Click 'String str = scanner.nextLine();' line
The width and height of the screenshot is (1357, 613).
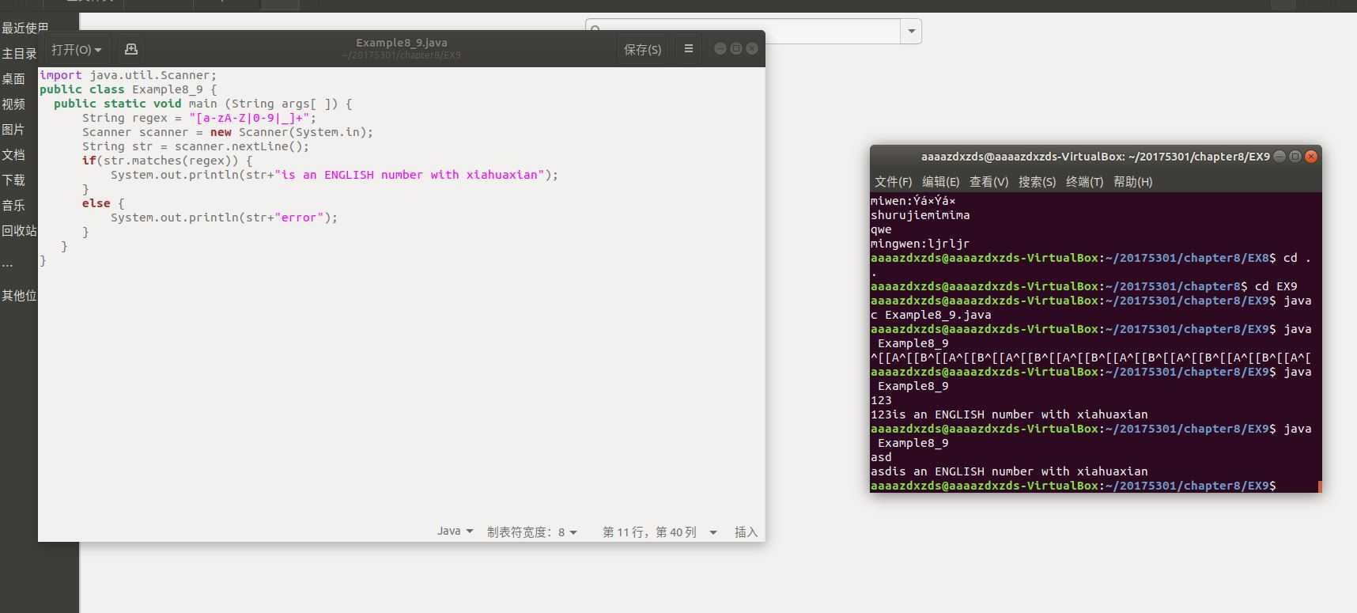coord(195,146)
